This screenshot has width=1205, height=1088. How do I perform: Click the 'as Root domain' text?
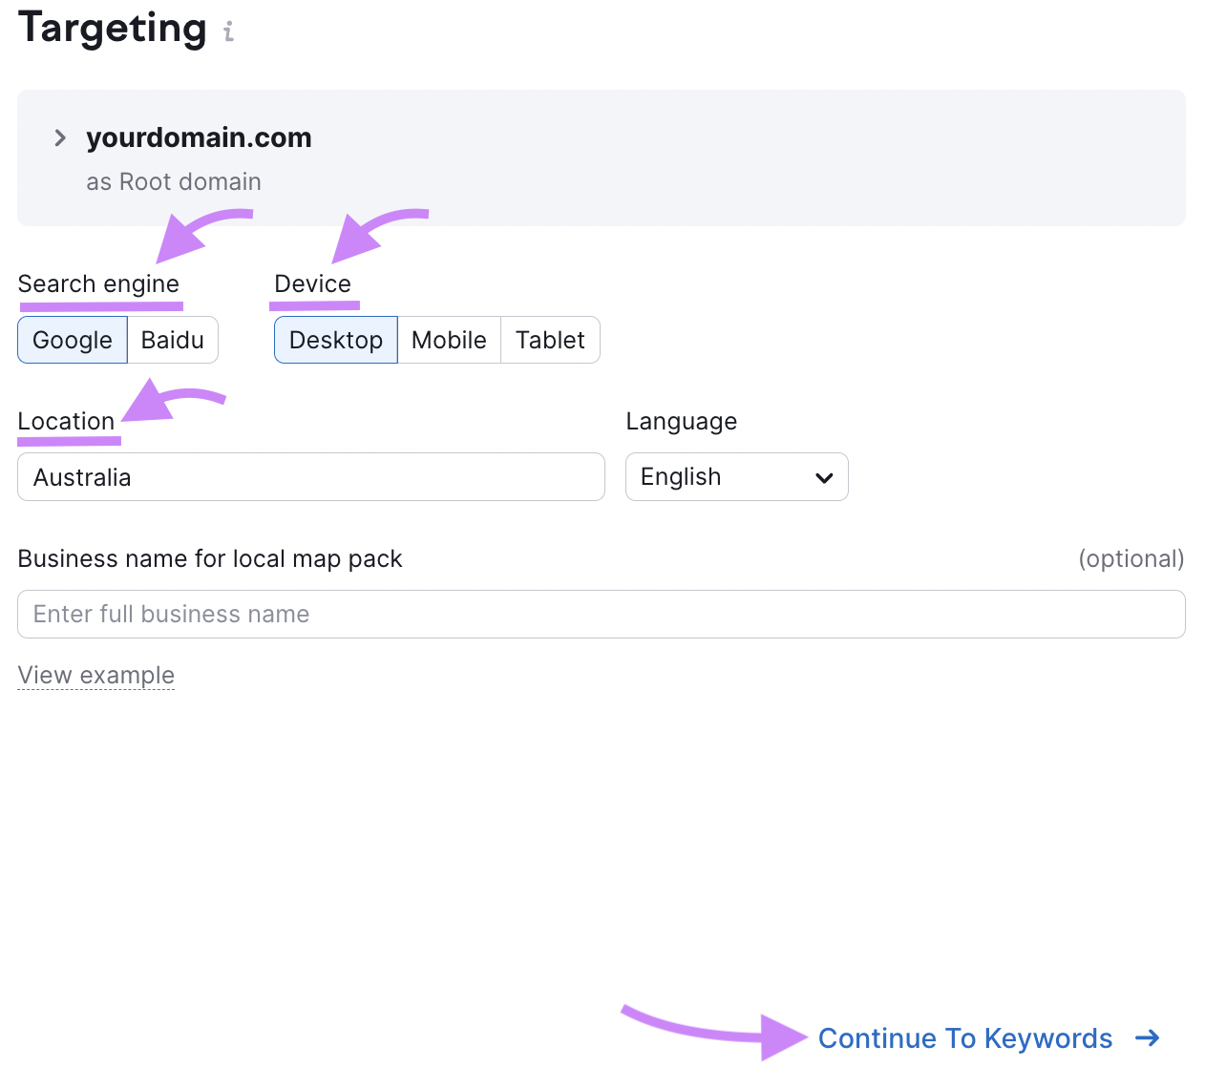173,182
